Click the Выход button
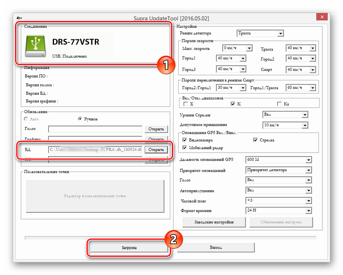 [216, 248]
